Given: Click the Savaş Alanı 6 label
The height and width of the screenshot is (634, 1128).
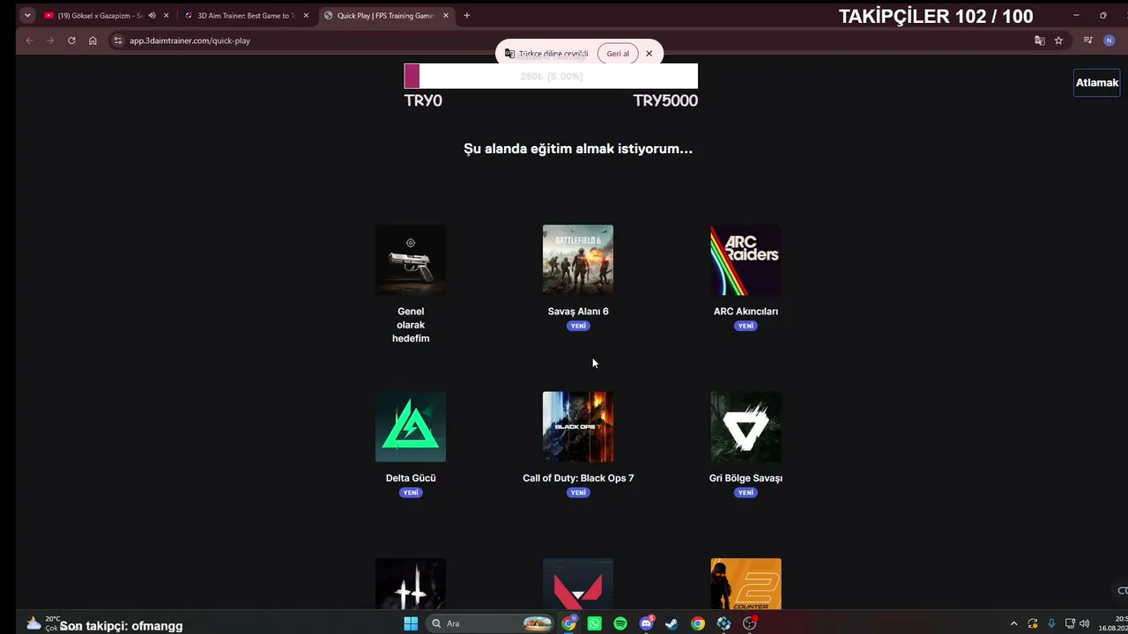Looking at the screenshot, I should (578, 312).
